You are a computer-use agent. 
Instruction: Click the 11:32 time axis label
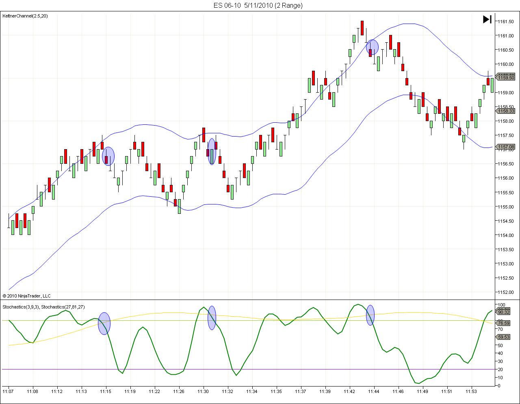tap(227, 391)
